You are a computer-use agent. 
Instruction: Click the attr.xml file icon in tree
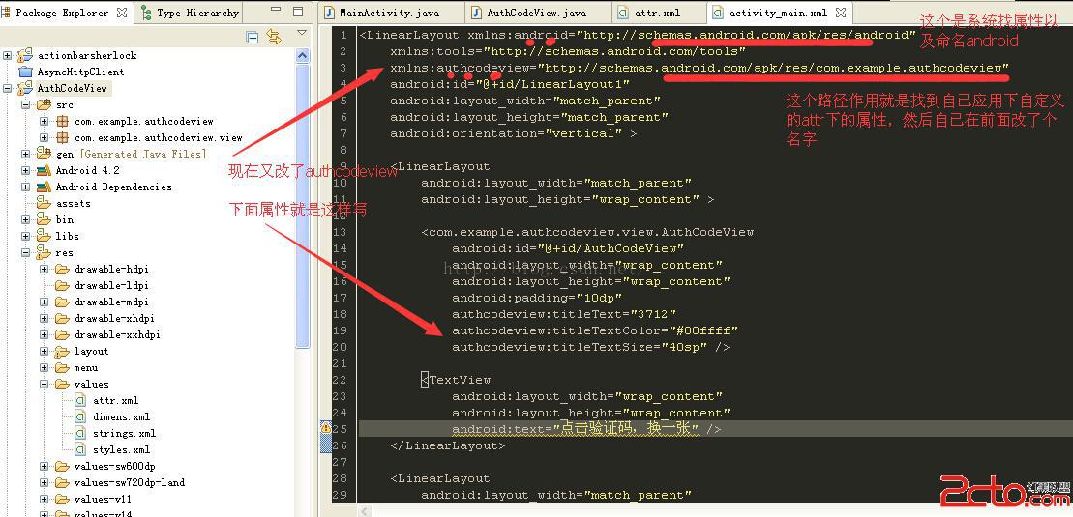[x=80, y=400]
